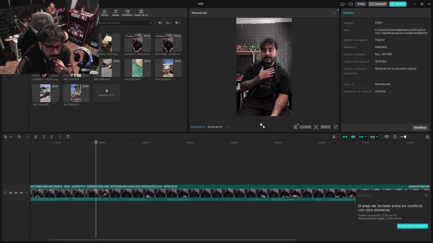The image size is (433, 243).
Task: Select the IMG_1386.MOV clip thumbnail
Action: (76, 93)
